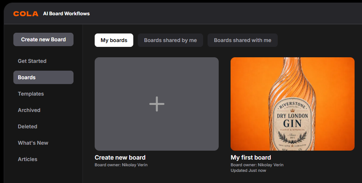Open the Articles section
362x183 pixels.
pos(27,159)
